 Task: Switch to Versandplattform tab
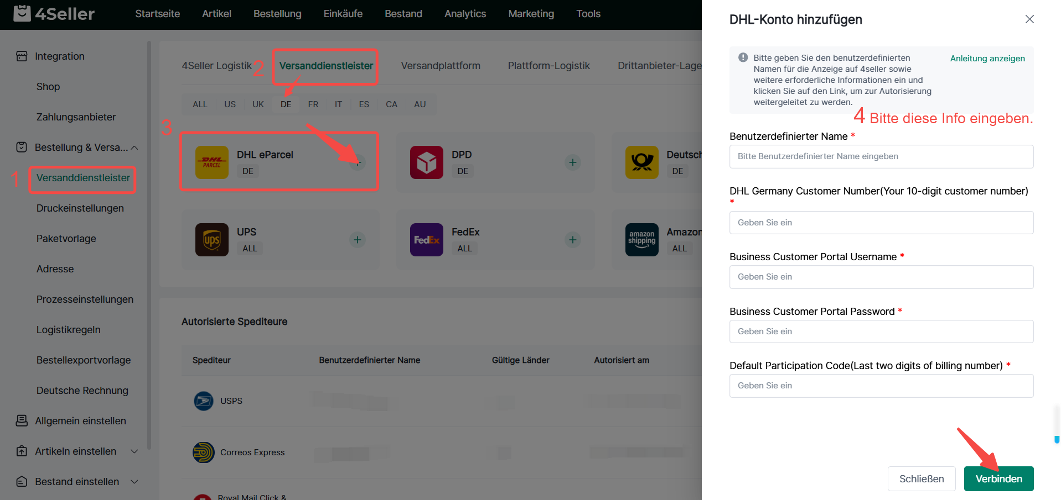[440, 66]
